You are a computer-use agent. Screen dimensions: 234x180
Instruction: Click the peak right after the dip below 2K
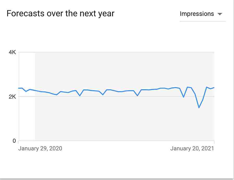click(x=188, y=87)
